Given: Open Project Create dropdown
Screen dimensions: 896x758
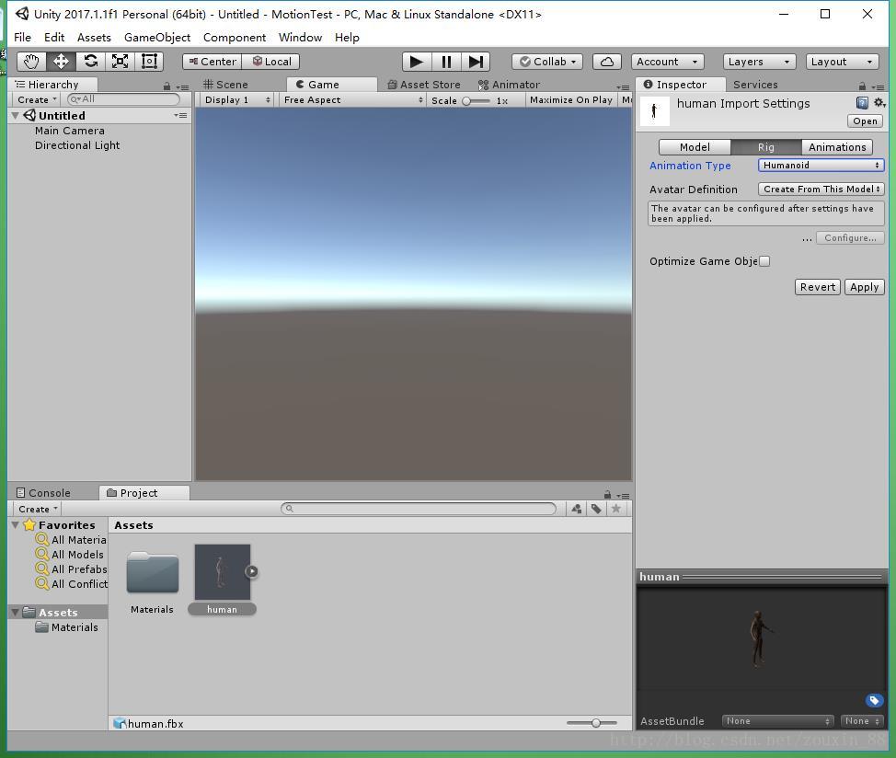Looking at the screenshot, I should tap(38, 509).
